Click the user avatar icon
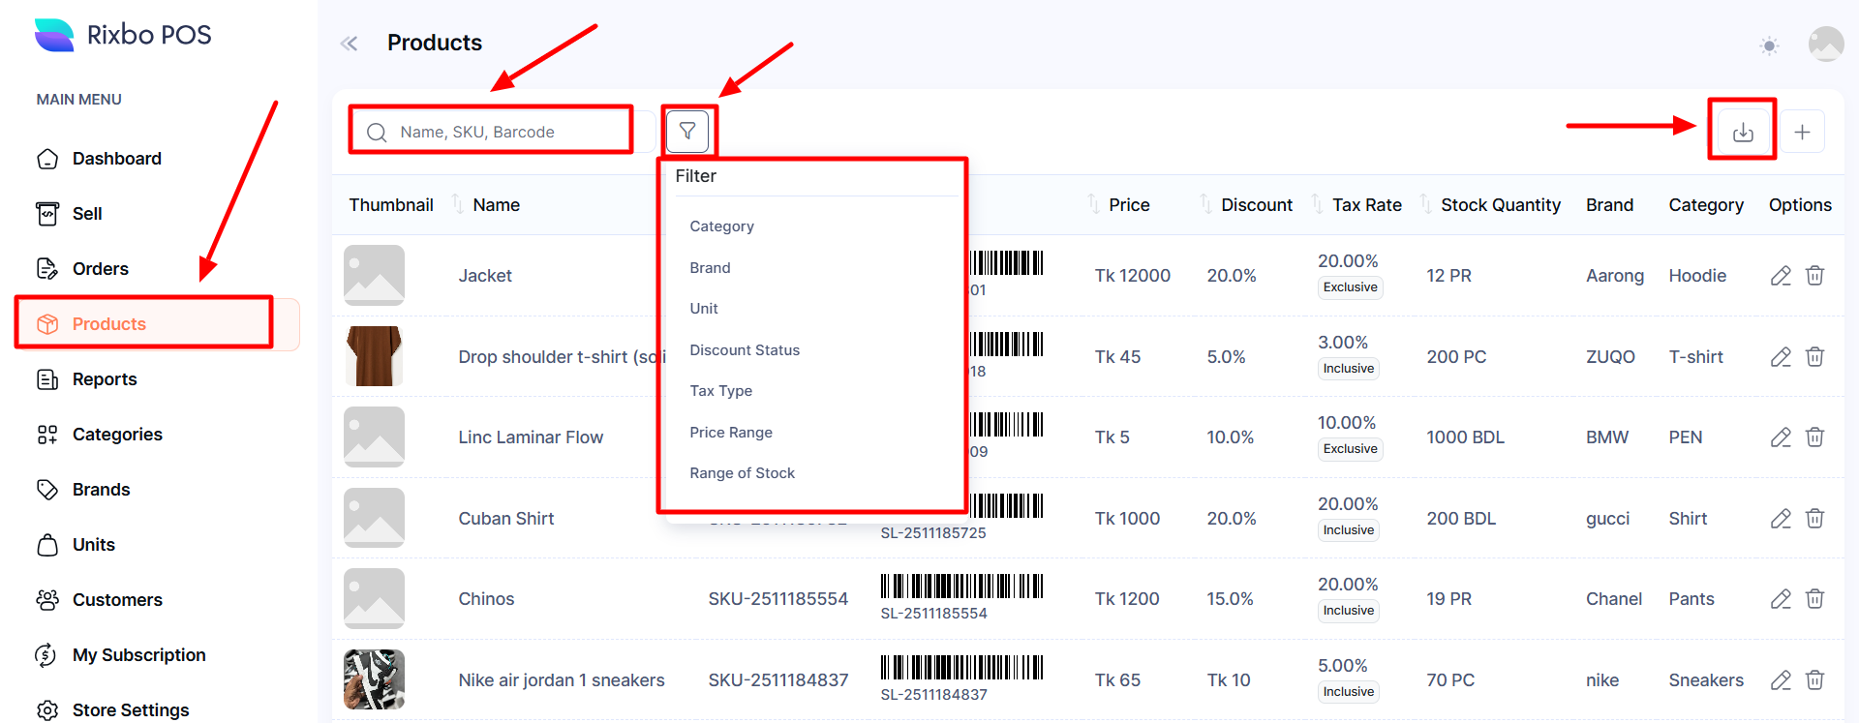The width and height of the screenshot is (1859, 723). [1825, 44]
